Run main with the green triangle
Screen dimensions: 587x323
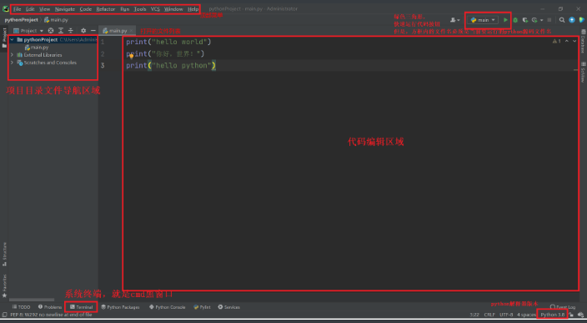pos(505,20)
